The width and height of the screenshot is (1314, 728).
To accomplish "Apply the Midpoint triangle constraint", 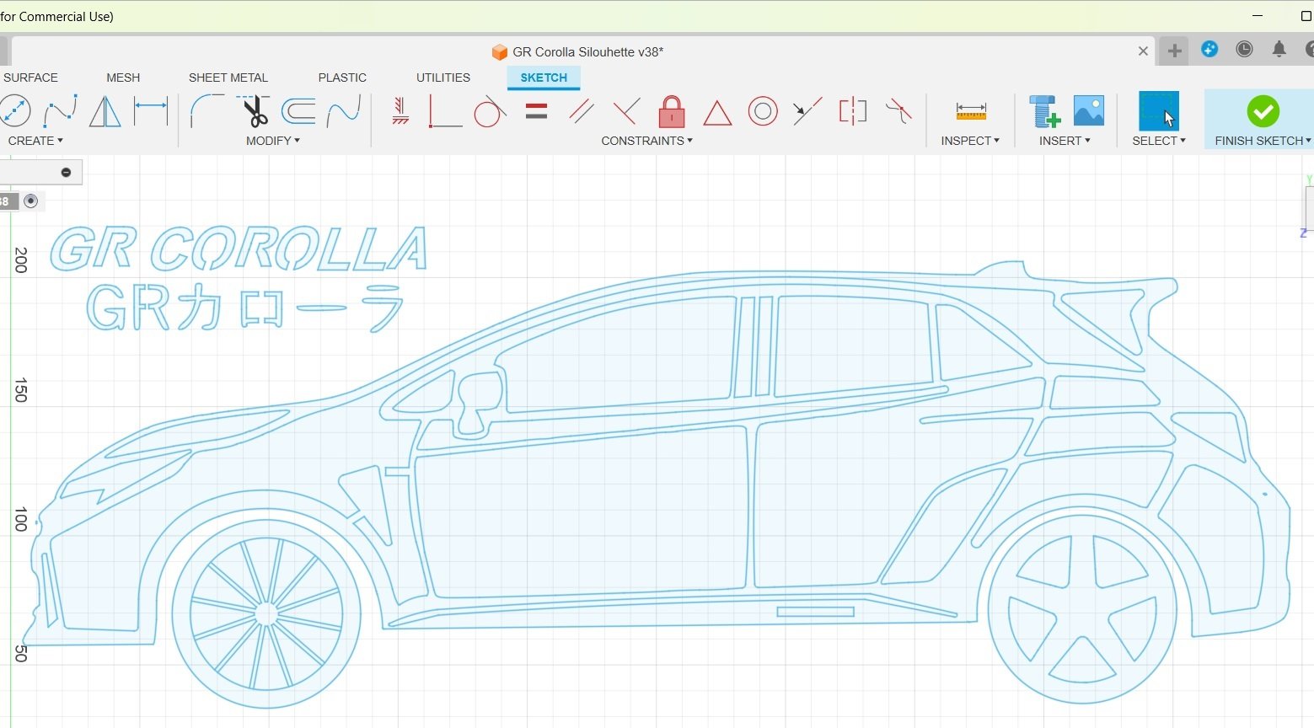I will [x=717, y=113].
